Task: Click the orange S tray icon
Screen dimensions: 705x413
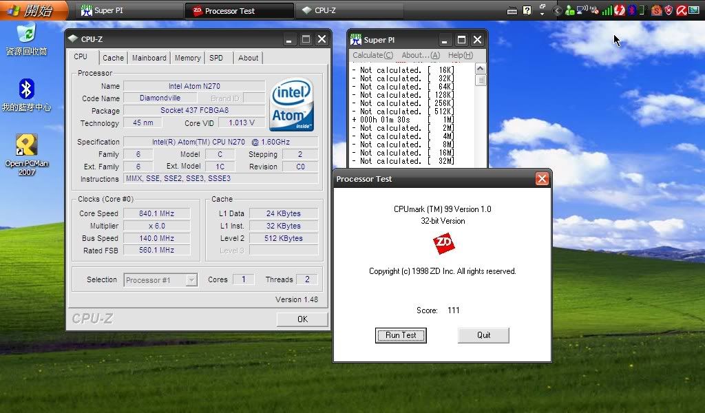Action: pyautogui.click(x=656, y=10)
